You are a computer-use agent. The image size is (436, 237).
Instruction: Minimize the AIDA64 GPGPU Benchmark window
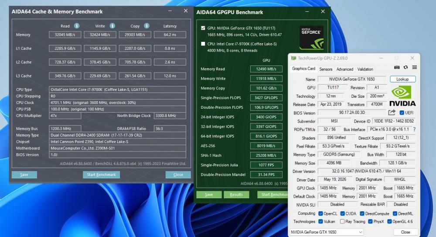307,12
